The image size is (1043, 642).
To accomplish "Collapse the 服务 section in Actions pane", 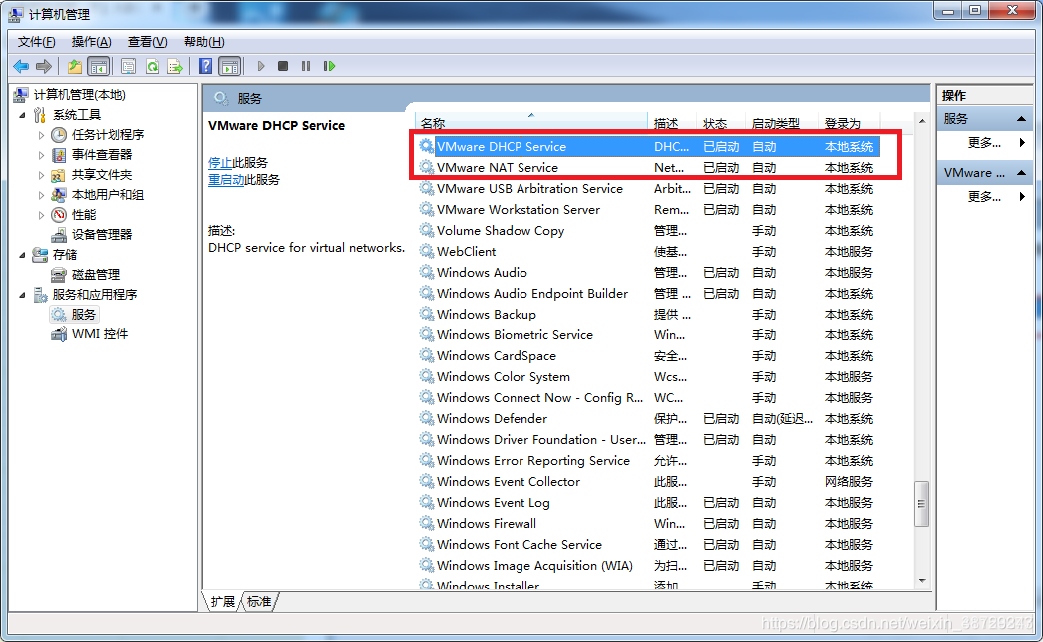I will [x=1021, y=119].
